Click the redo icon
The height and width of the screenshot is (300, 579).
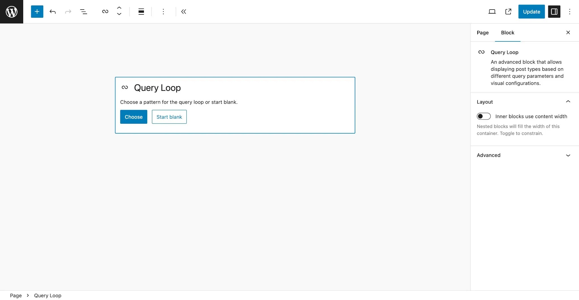(x=68, y=12)
